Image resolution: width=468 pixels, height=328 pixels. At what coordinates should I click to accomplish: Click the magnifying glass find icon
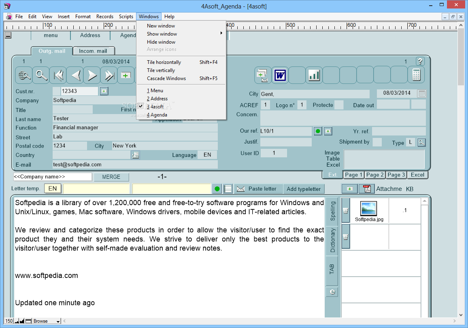click(41, 76)
